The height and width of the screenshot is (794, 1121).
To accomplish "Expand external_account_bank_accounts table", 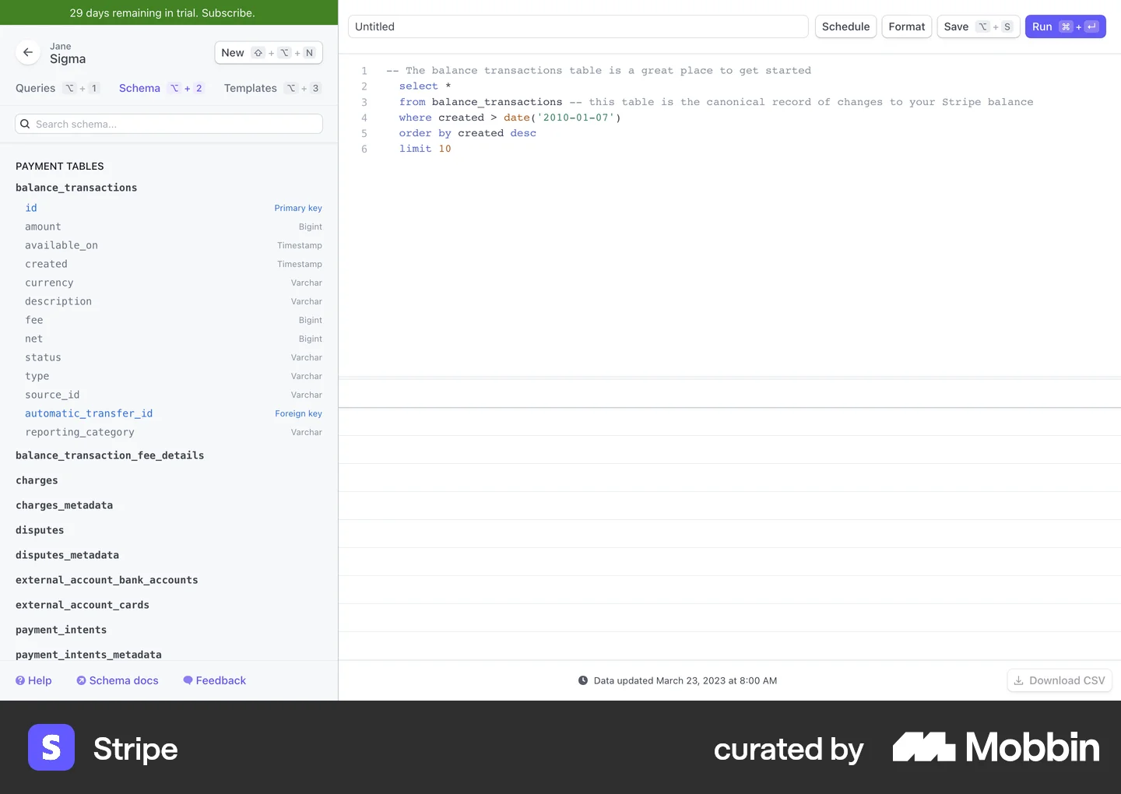I will click(107, 580).
